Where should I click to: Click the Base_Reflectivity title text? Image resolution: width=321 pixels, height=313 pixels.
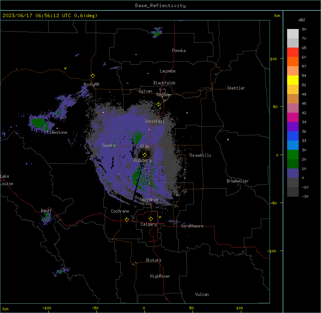160,6
